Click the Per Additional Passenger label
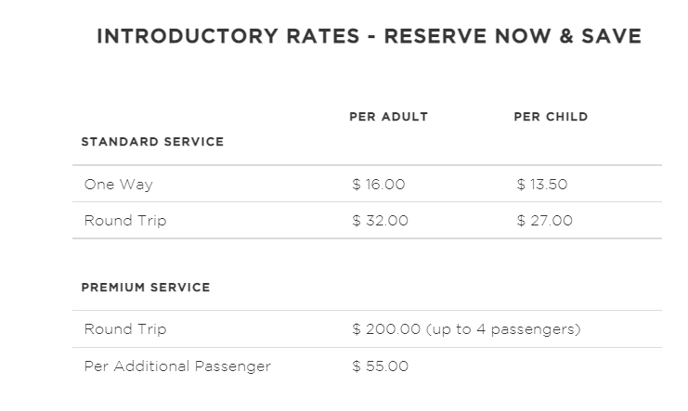Image resolution: width=688 pixels, height=411 pixels. 177,366
